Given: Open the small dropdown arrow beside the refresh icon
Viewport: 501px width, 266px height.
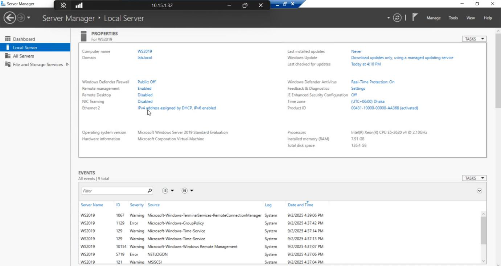Looking at the screenshot, I should click(x=389, y=18).
